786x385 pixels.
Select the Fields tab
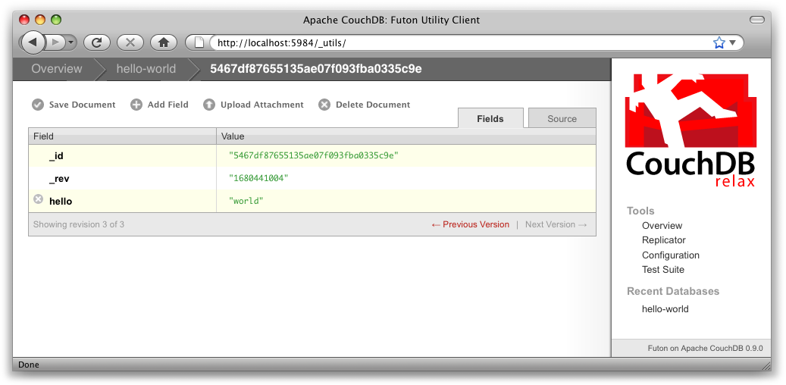tap(490, 119)
